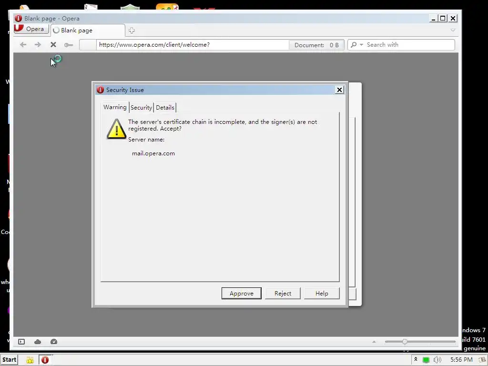Click the 5:56 PM clock
This screenshot has width=488, height=366.
tap(461, 359)
